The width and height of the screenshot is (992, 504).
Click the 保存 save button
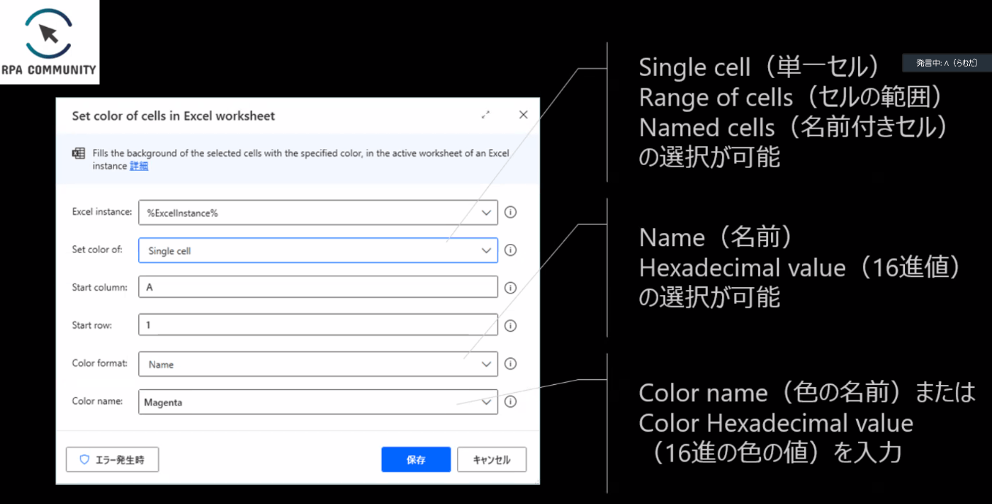tap(416, 459)
